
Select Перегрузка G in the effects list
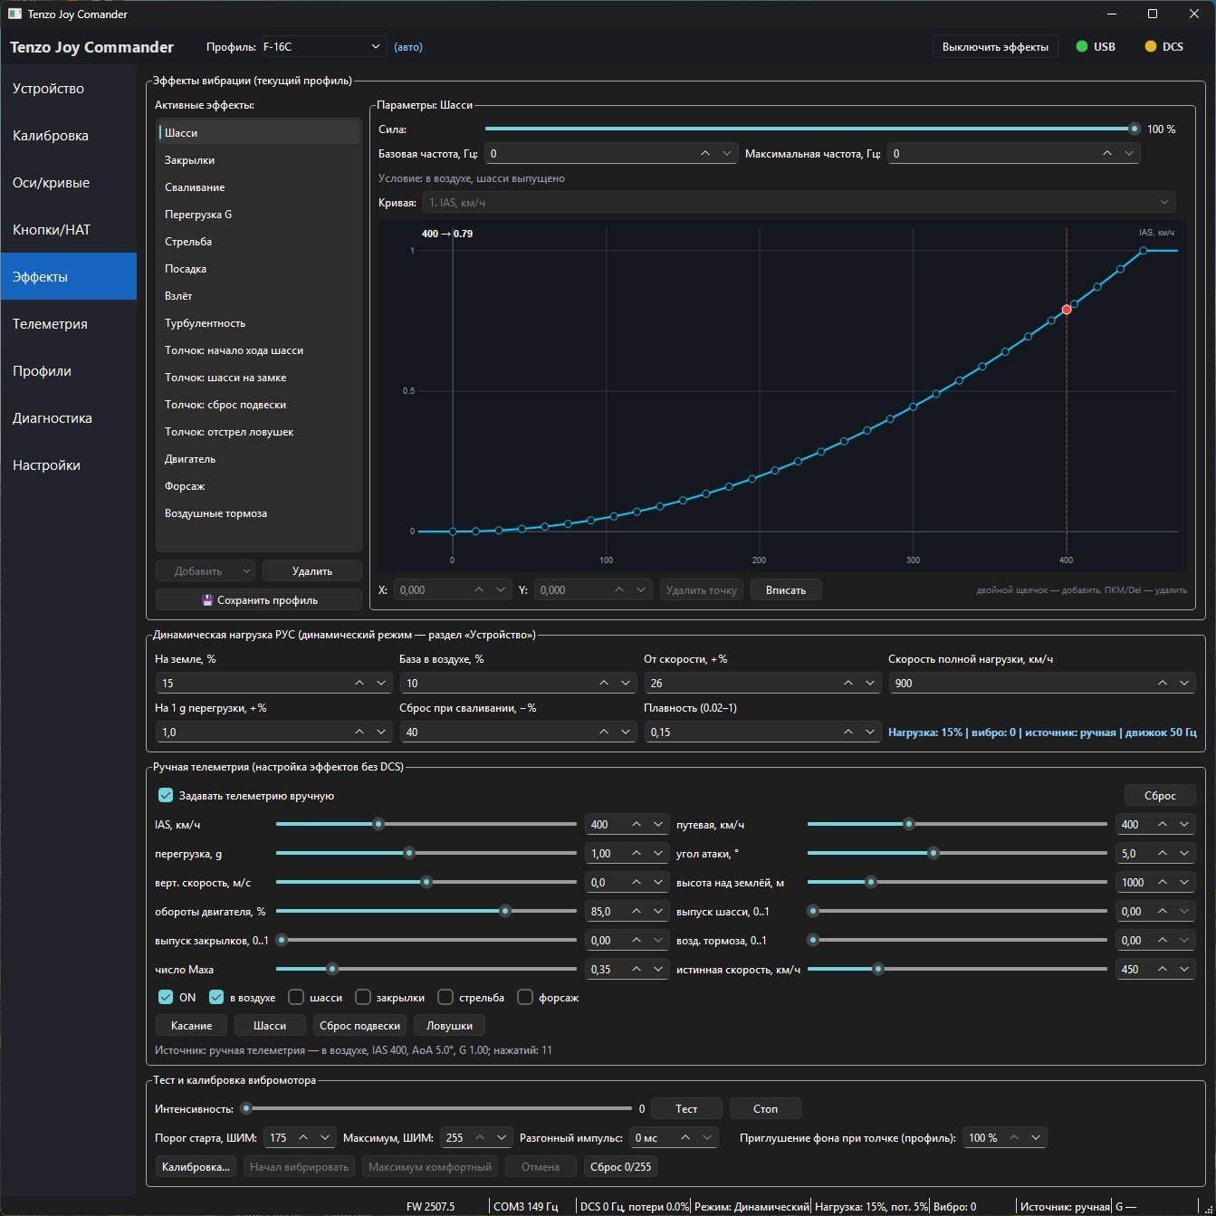pyautogui.click(x=259, y=215)
